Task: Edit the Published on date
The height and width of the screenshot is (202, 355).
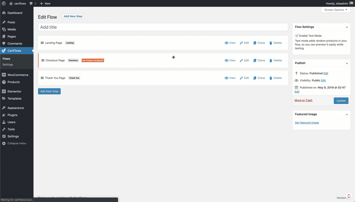Action: (297, 92)
